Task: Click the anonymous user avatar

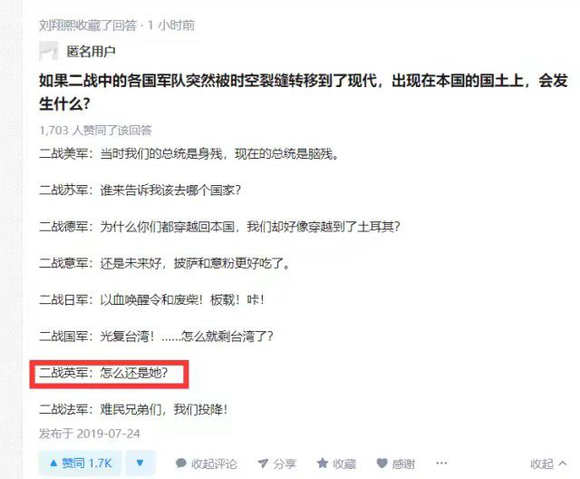Action: pyautogui.click(x=48, y=51)
